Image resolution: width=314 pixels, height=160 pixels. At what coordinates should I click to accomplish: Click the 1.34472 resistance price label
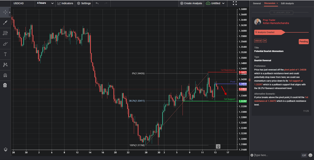tap(243, 72)
